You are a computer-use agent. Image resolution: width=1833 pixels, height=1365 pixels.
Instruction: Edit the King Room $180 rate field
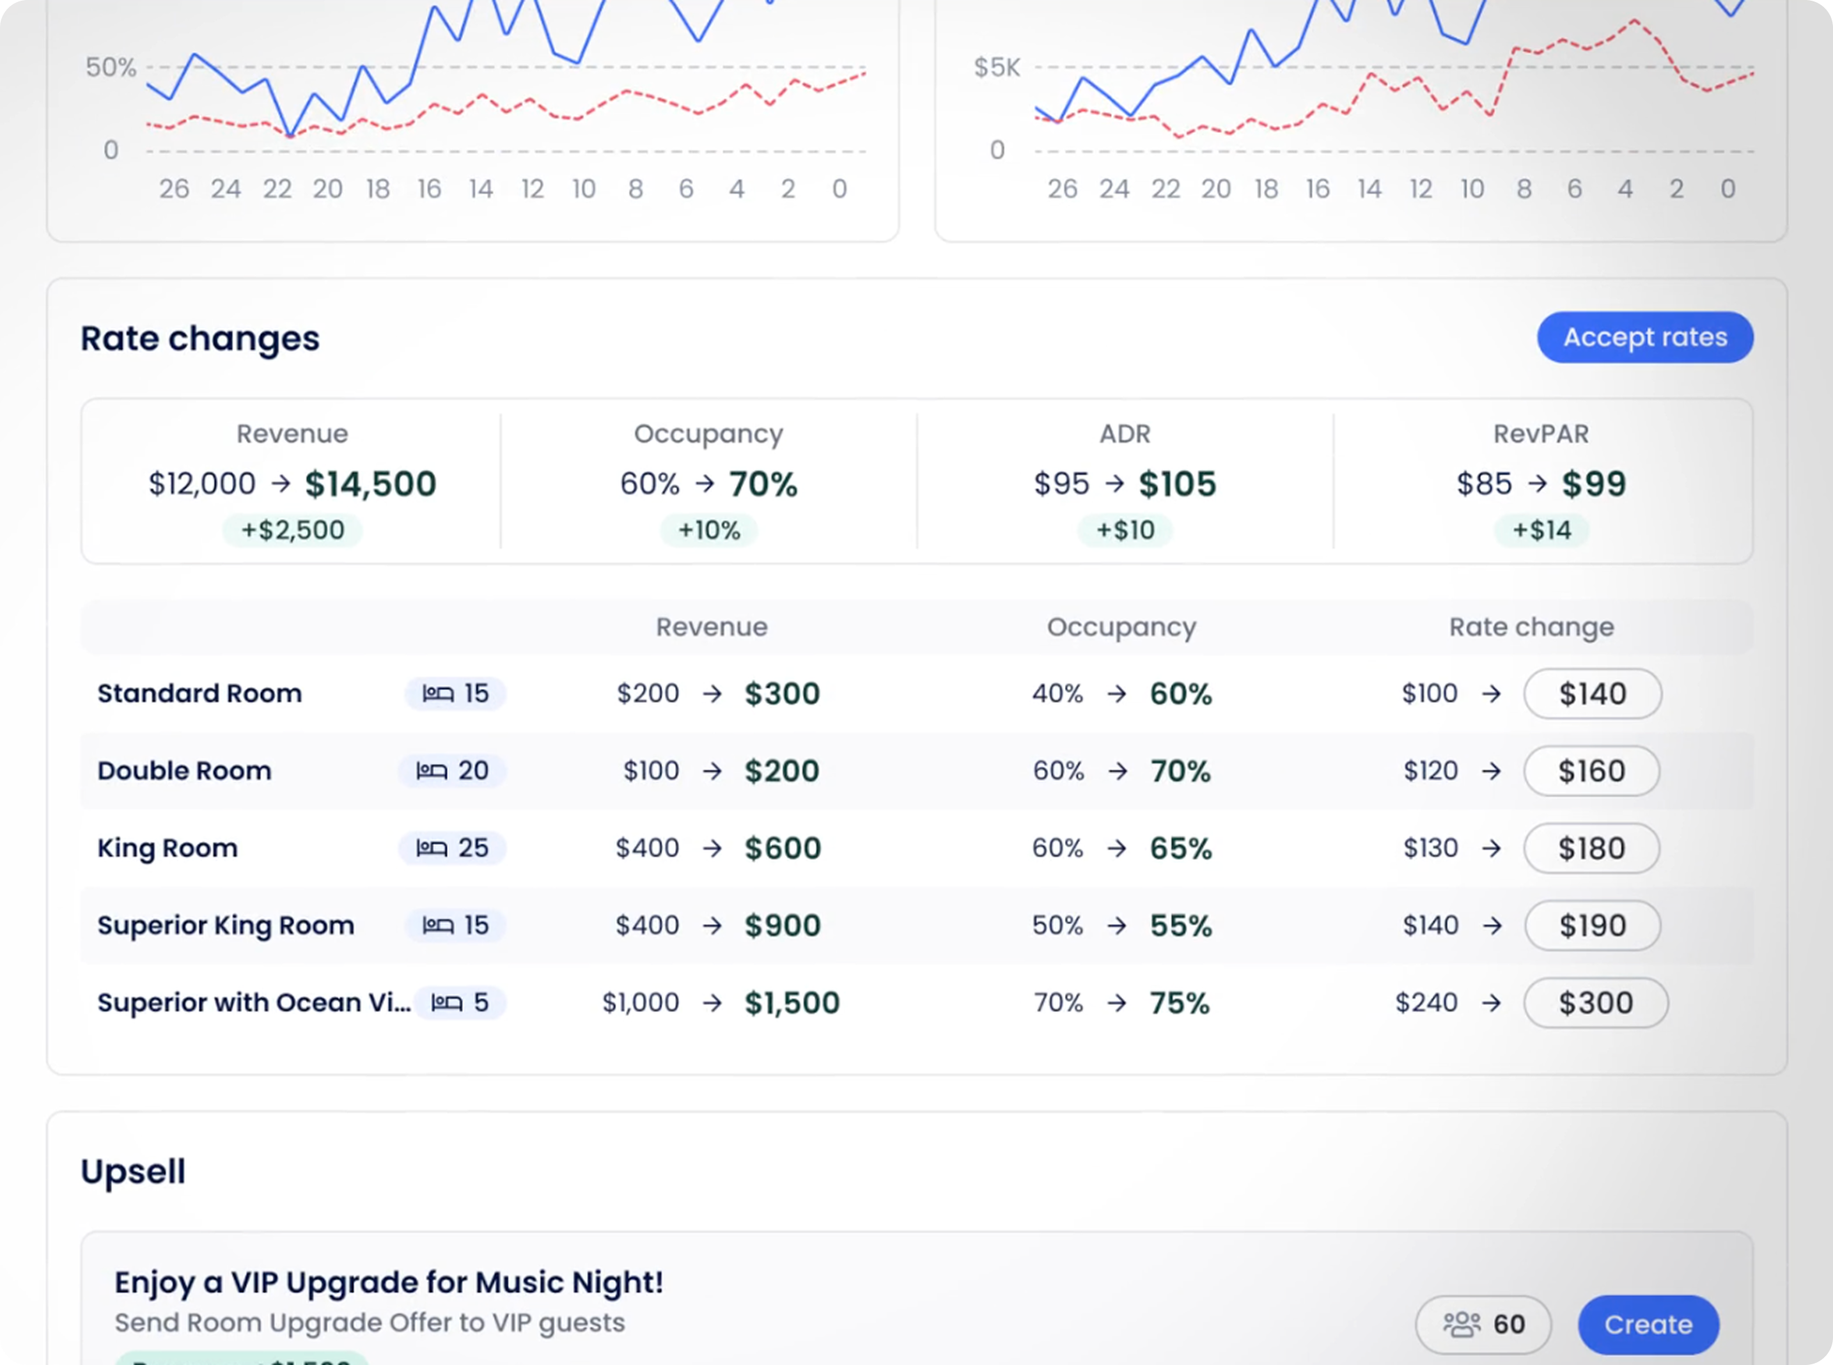coord(1591,848)
